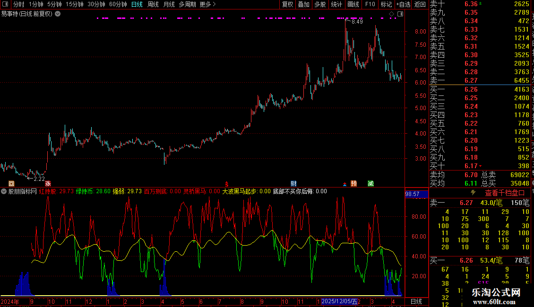The image size is (534, 307).
Task: Expand the 股朋指标网 indicator menu arrow
Action: click(x=4, y=191)
